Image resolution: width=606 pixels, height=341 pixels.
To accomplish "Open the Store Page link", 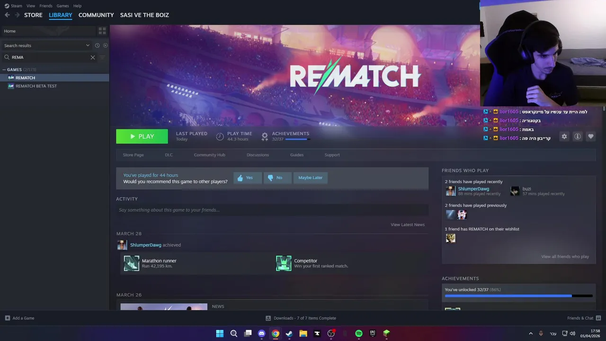I will (x=133, y=155).
